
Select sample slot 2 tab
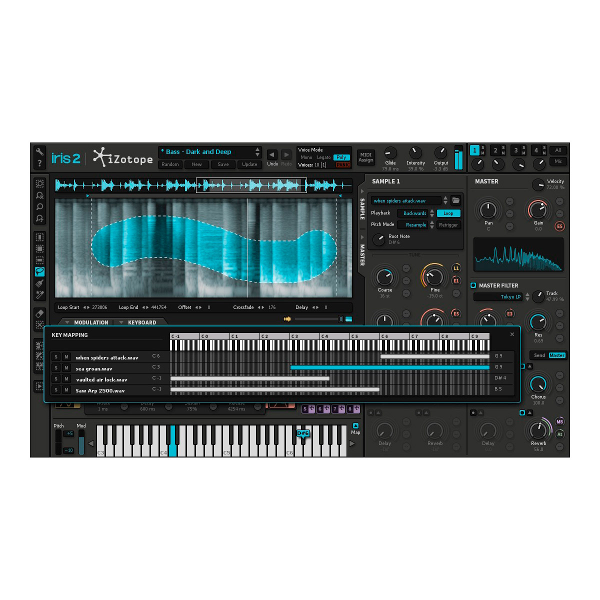495,150
